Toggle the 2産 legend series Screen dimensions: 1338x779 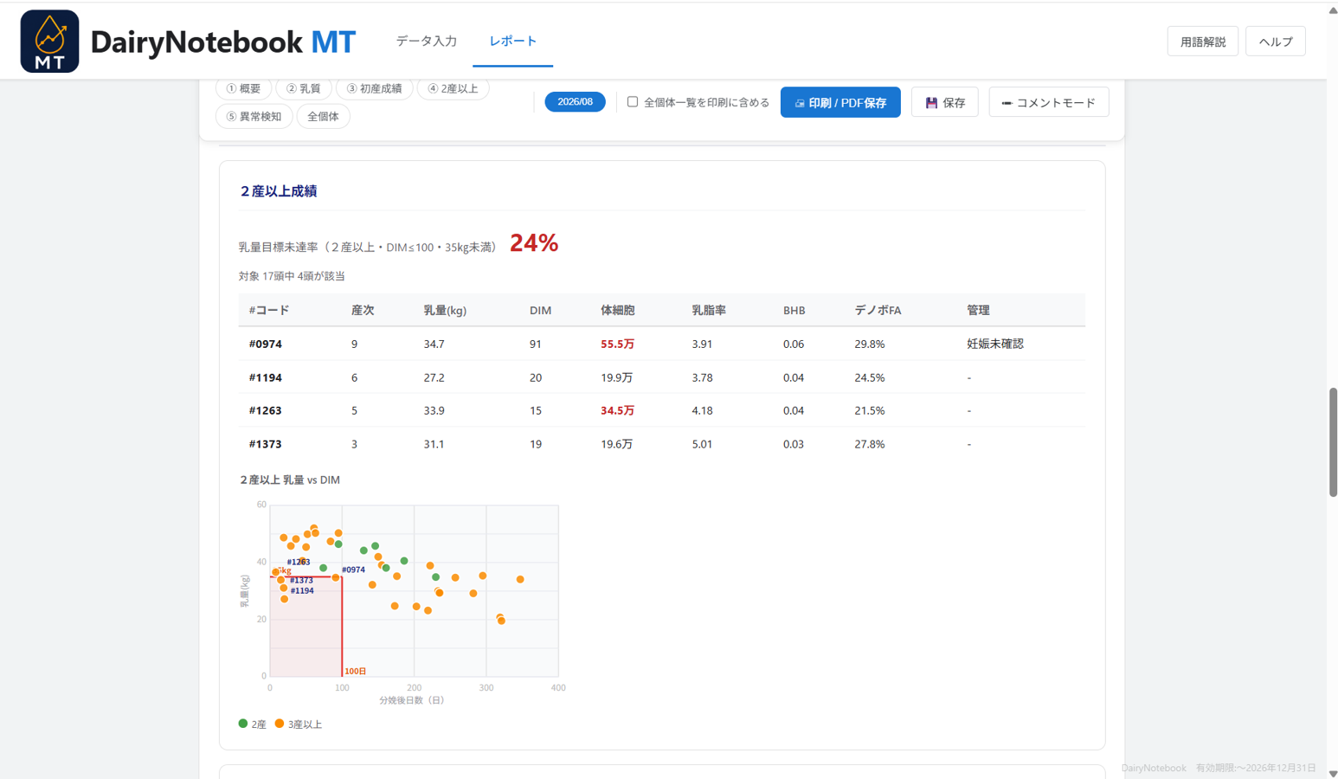[x=252, y=724]
